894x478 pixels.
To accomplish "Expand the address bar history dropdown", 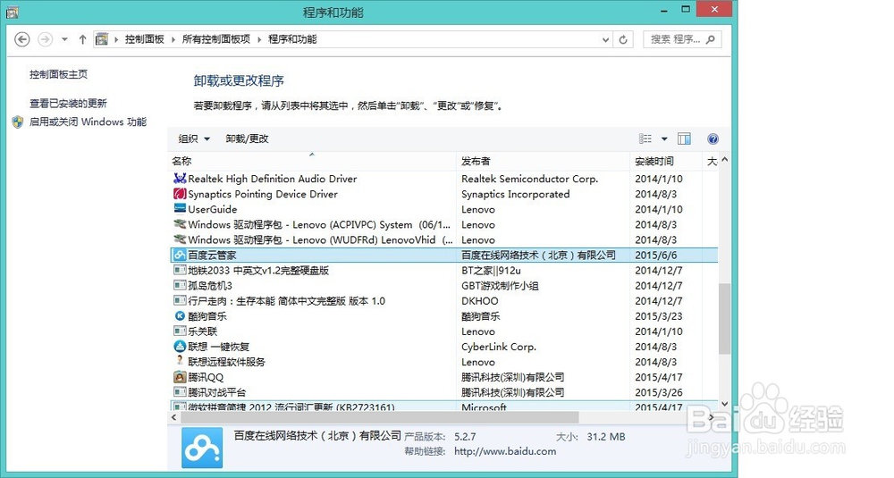I will click(x=605, y=39).
